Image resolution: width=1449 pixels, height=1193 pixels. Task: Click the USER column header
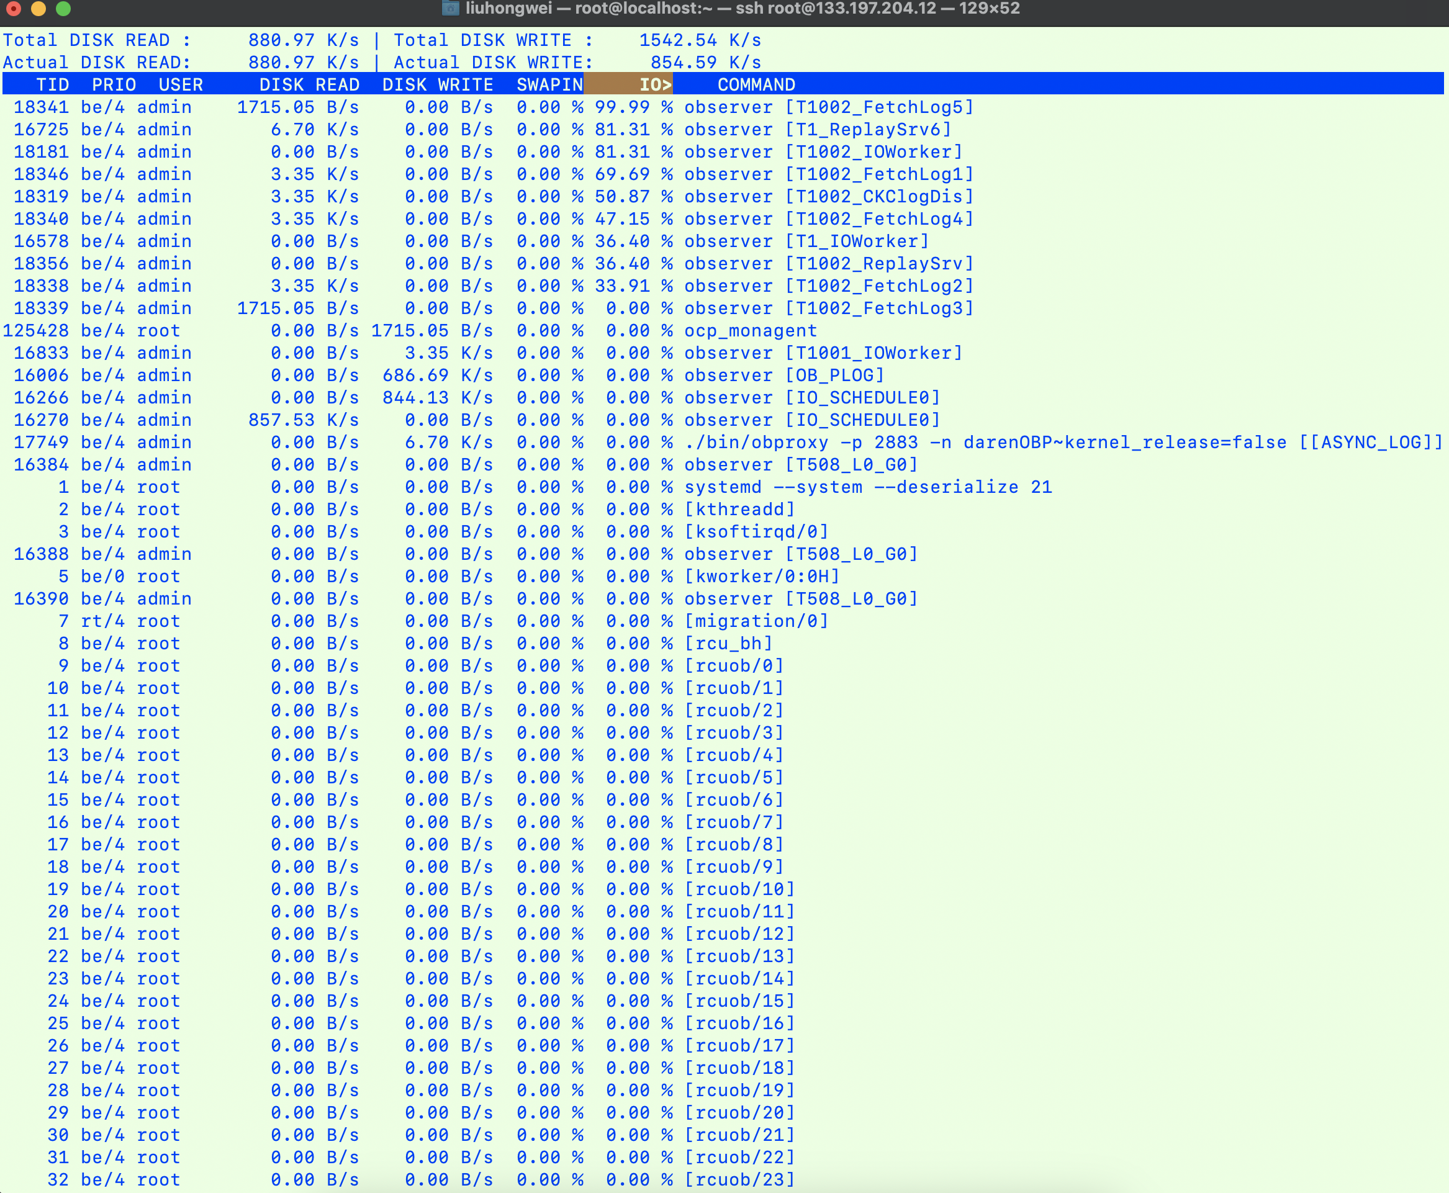[x=181, y=84]
